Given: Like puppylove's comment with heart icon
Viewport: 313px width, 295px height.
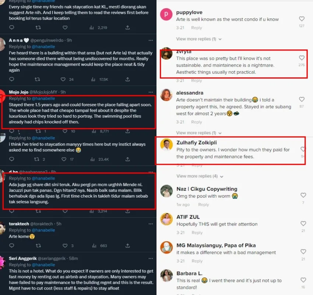Looking at the screenshot, I should point(302,19).
